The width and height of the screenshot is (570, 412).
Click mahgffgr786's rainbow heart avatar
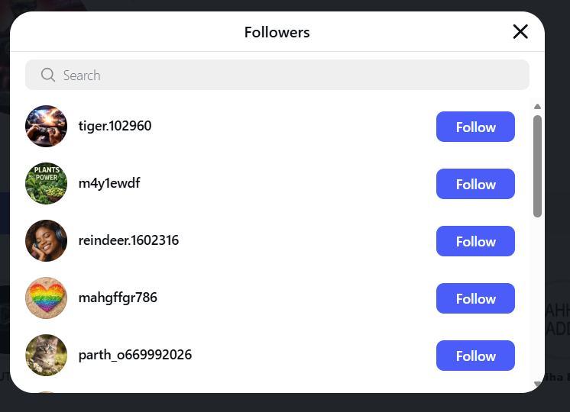[46, 298]
